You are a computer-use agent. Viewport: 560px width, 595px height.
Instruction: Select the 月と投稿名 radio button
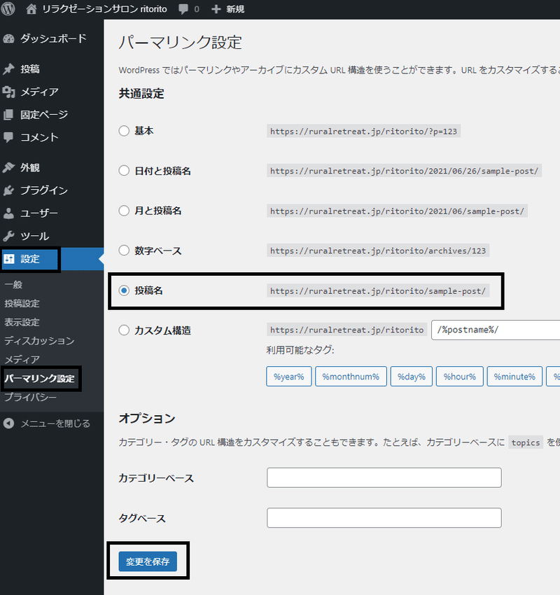(124, 211)
